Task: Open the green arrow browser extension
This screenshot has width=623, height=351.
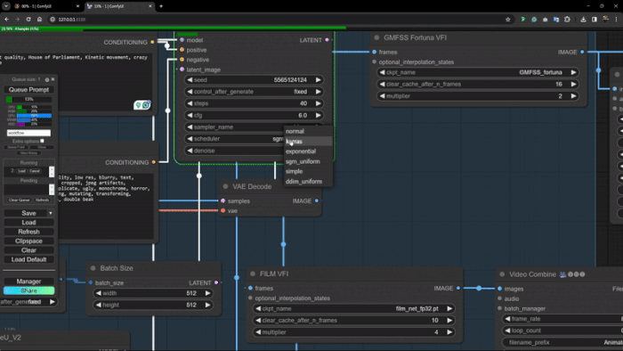Action: click(x=523, y=19)
